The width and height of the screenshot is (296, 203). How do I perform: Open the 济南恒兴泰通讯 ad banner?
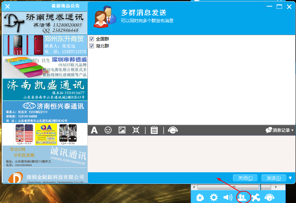45,112
